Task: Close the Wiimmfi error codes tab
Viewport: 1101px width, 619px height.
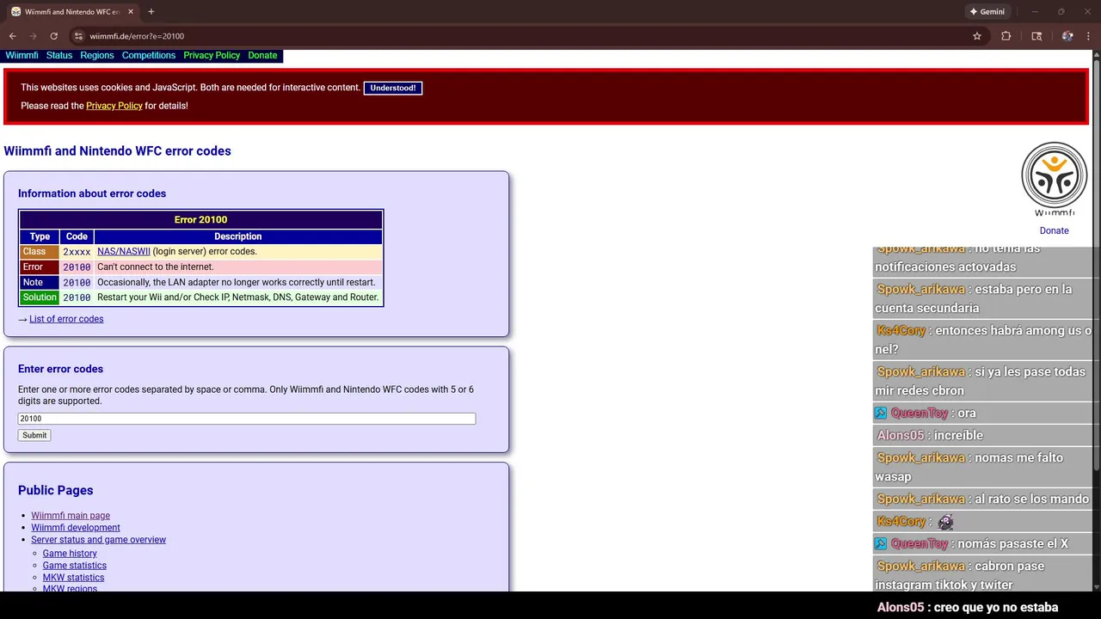Action: pos(130,12)
